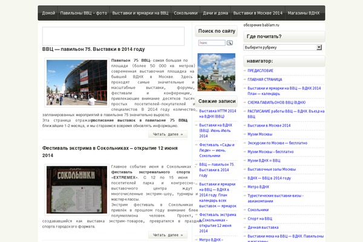Open navigator link 'Метро ВДНХ'
This screenshot has height=242, width=363.
[258, 187]
